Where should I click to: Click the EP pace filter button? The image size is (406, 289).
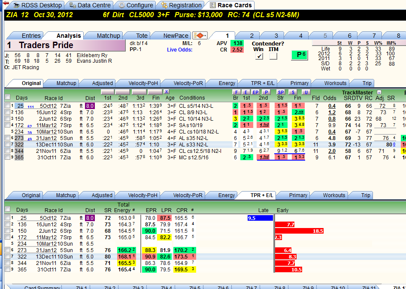255,92
